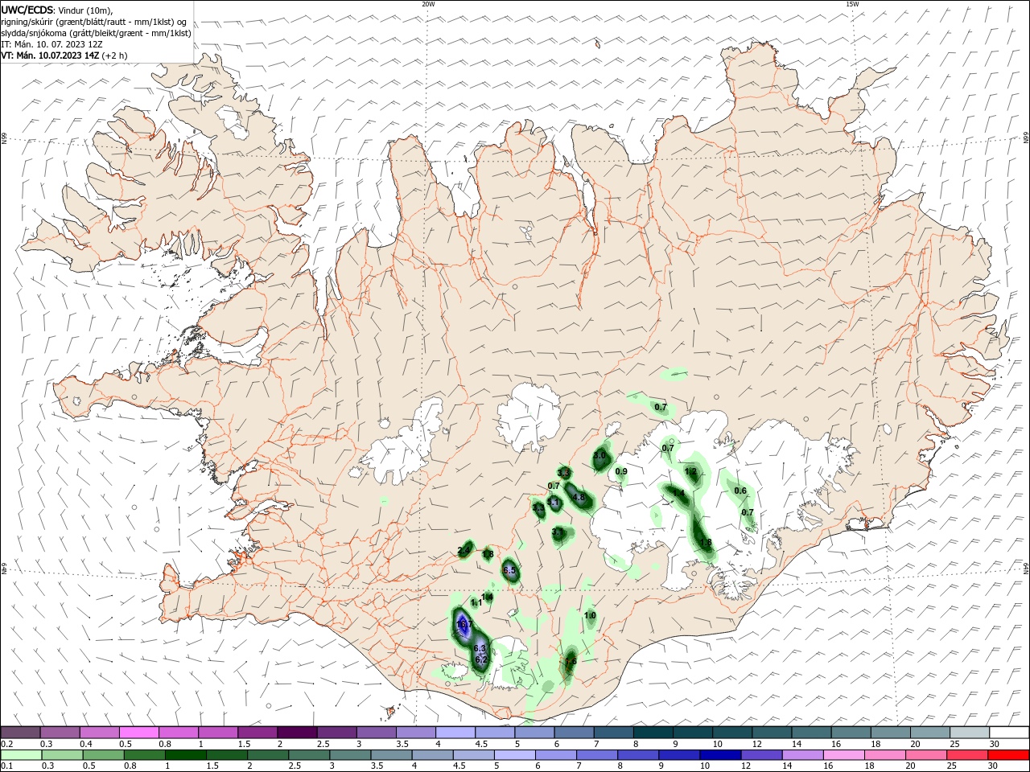Click the 6.3 precipitation value on the map
Image resolution: width=1030 pixels, height=772 pixels.
[x=480, y=648]
